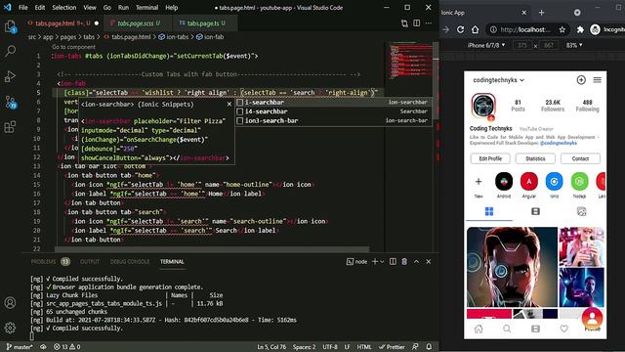Click HTML language mode in status bar

tap(364, 347)
